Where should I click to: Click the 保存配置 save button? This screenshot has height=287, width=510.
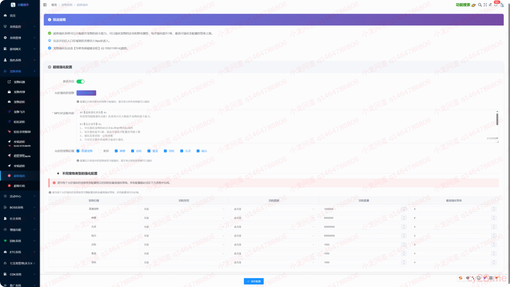tap(254, 281)
